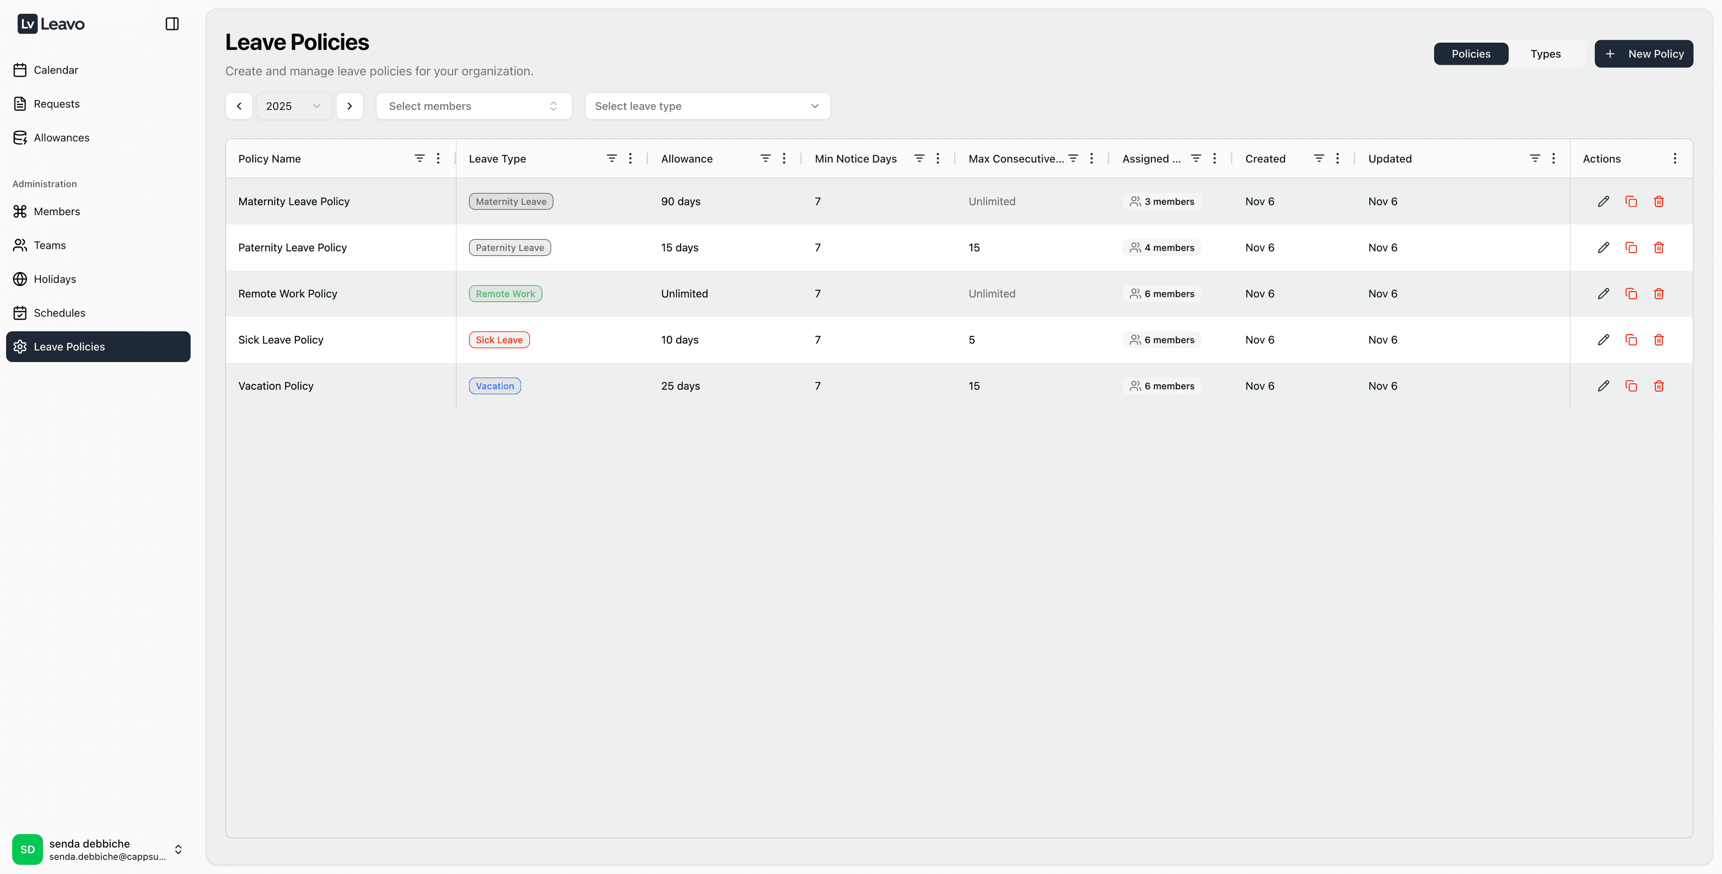Switch to the Types tab
The width and height of the screenshot is (1722, 874).
(1545, 53)
